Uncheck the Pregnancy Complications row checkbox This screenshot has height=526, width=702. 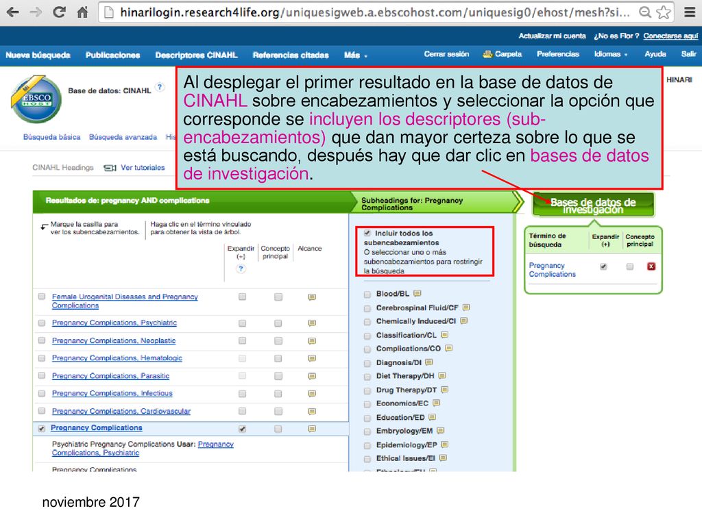tap(42, 429)
